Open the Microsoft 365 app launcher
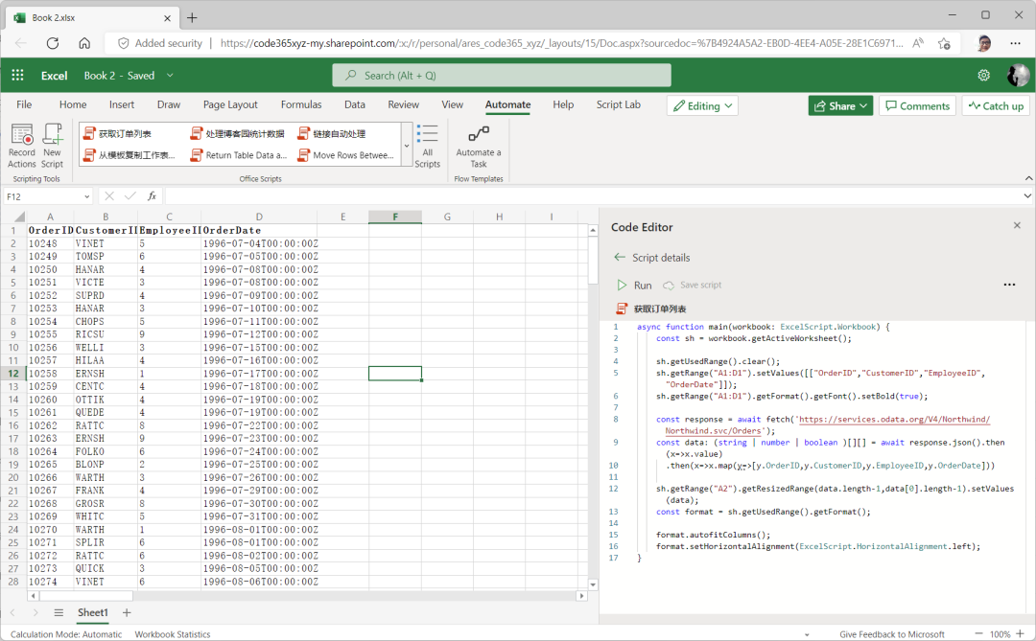This screenshot has width=1036, height=641. 16,75
